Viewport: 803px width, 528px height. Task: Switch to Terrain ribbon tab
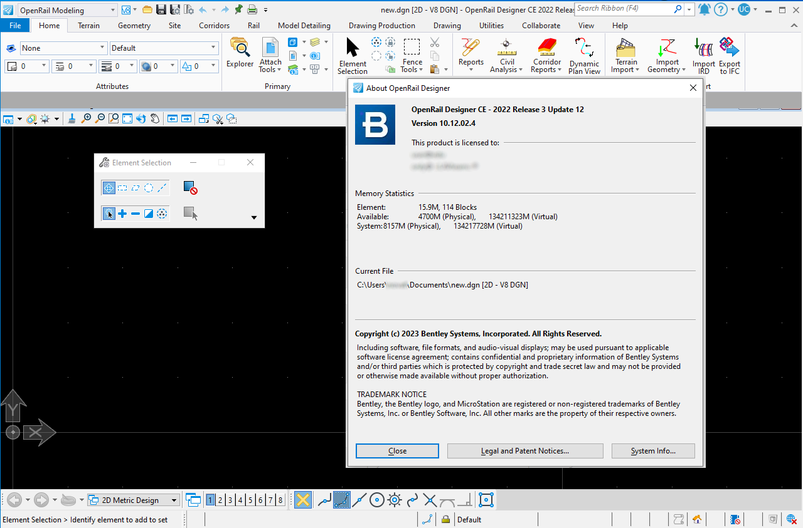[x=88, y=26]
